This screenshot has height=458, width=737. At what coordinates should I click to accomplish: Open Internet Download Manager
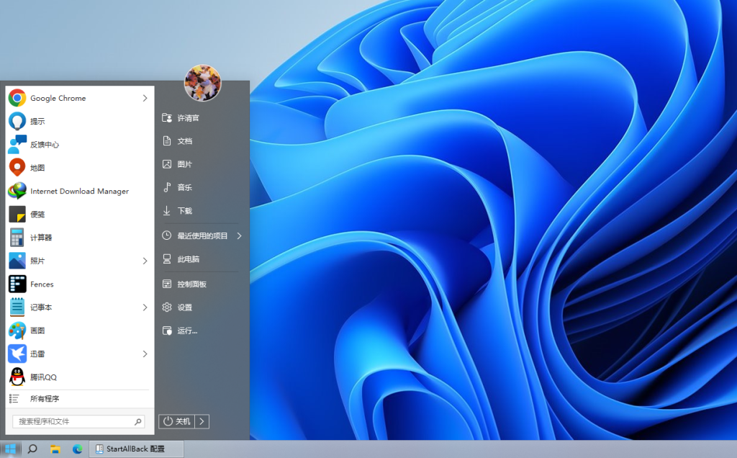click(x=79, y=191)
